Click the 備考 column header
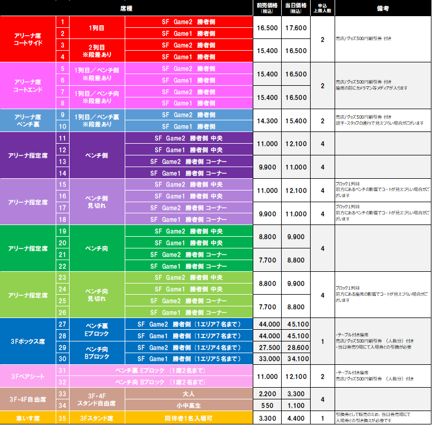 pos(382,8)
